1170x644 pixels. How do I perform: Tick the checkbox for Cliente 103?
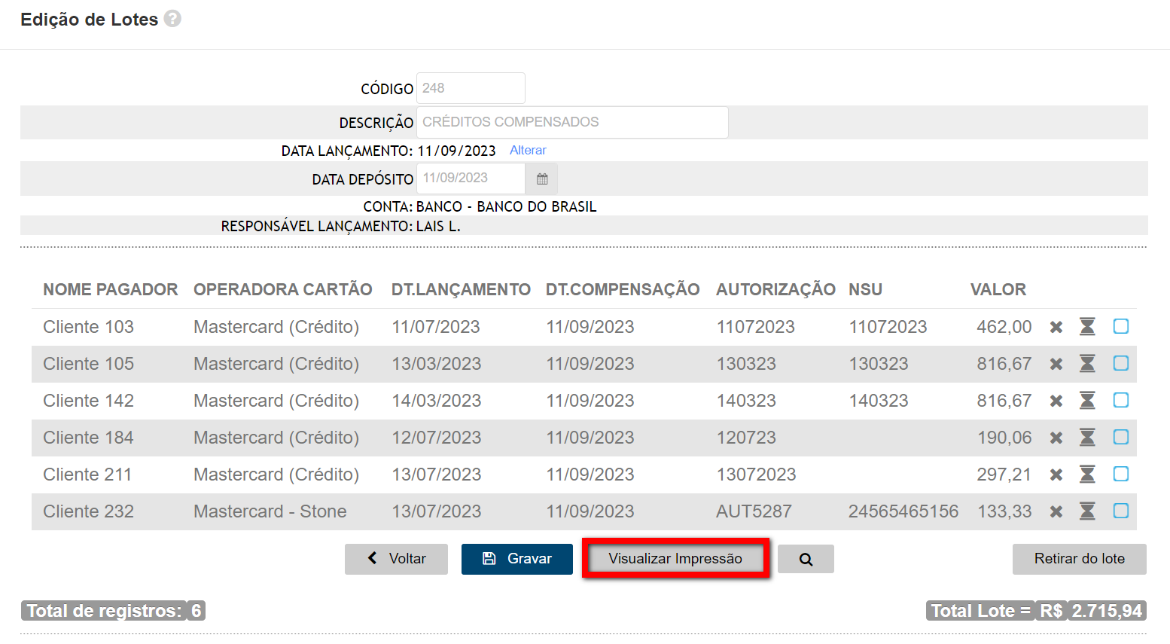[1120, 326]
